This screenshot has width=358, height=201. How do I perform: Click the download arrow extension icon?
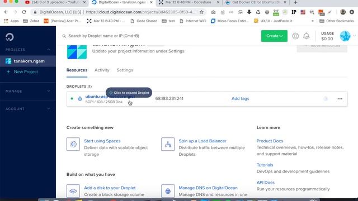(x=249, y=12)
